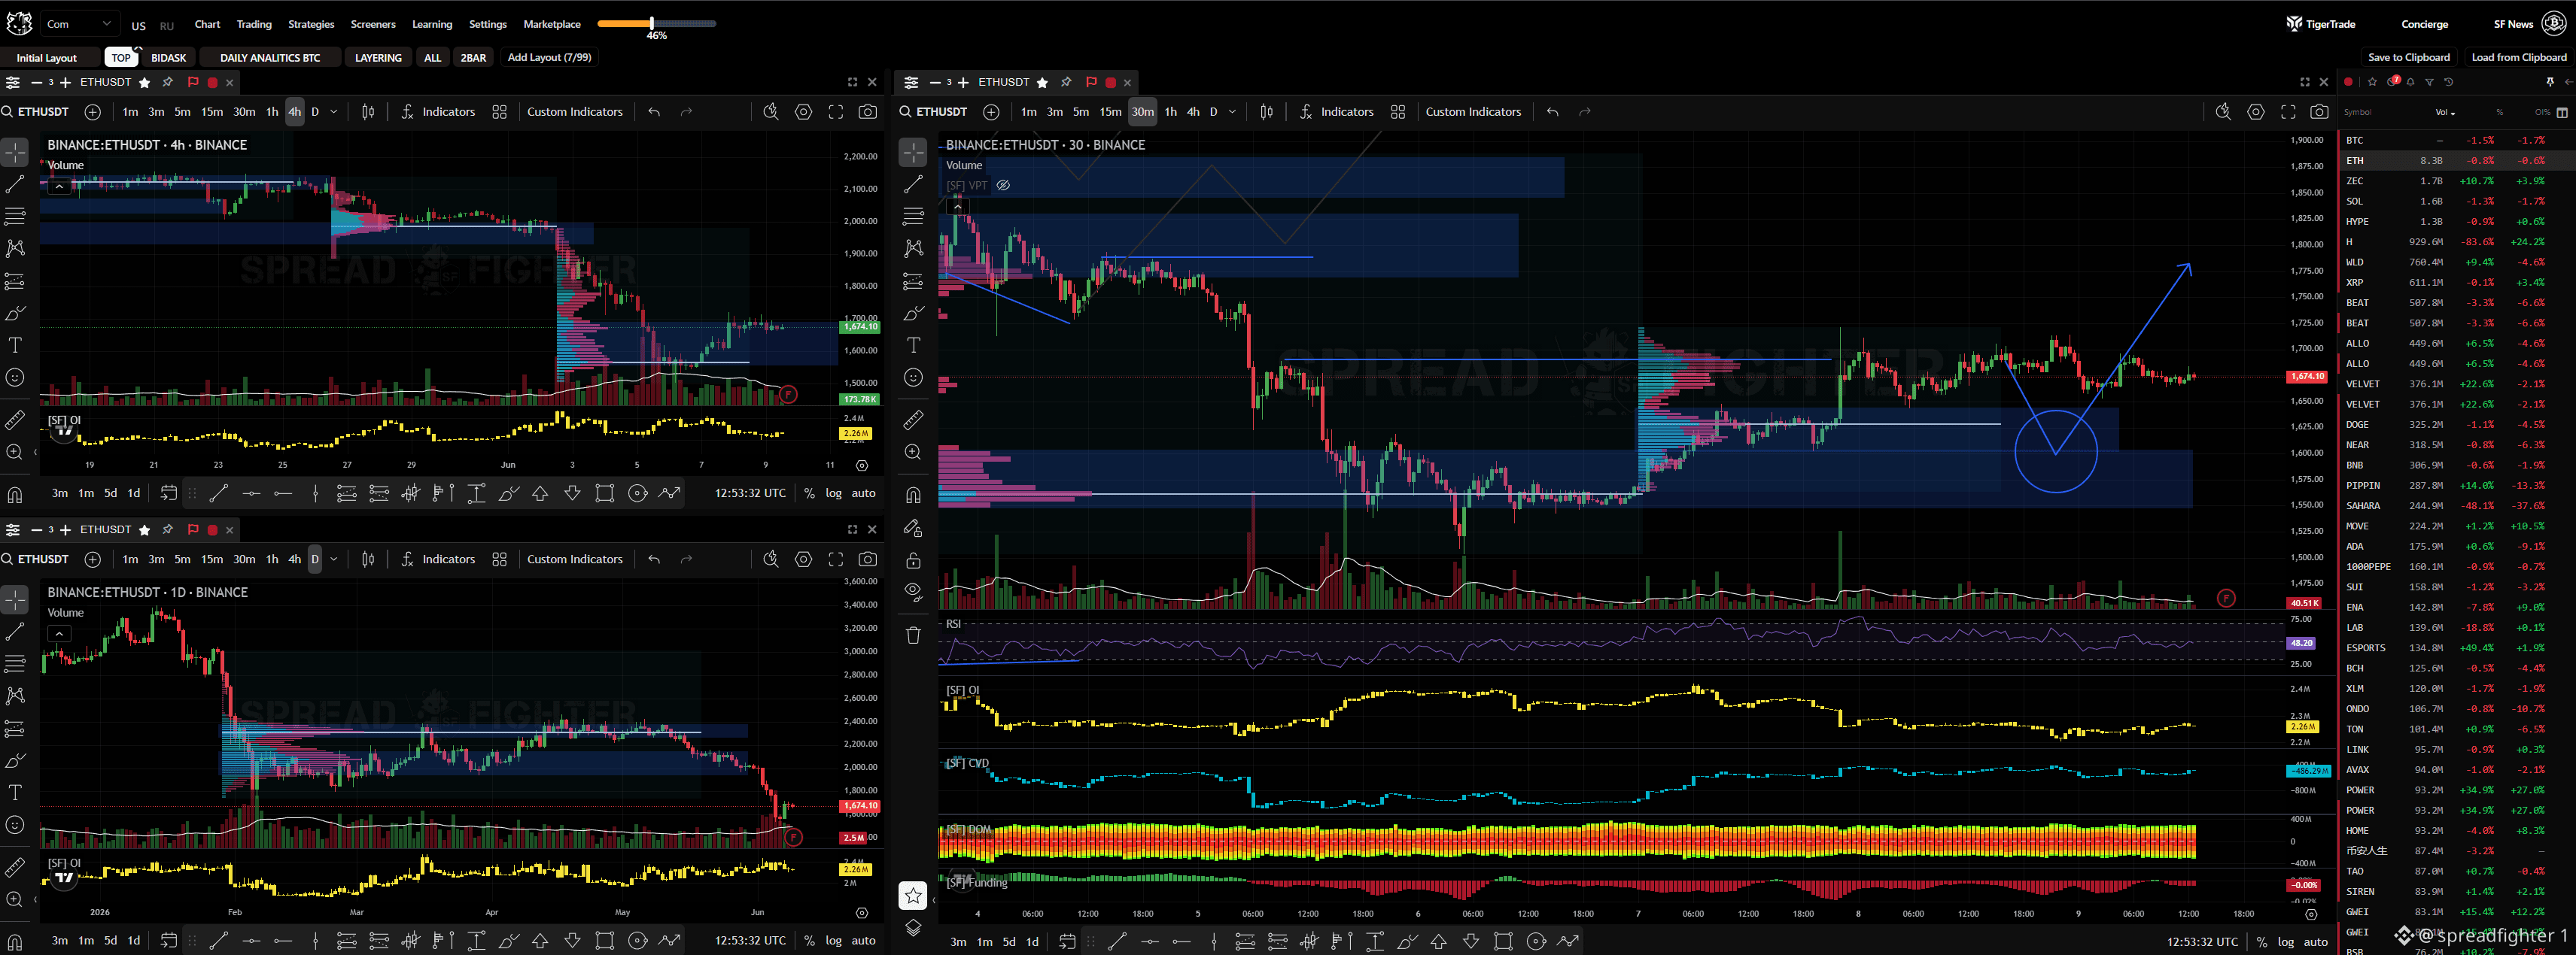The width and height of the screenshot is (2576, 955).
Task: Open the TigerTrade logo link
Action: 2320,24
